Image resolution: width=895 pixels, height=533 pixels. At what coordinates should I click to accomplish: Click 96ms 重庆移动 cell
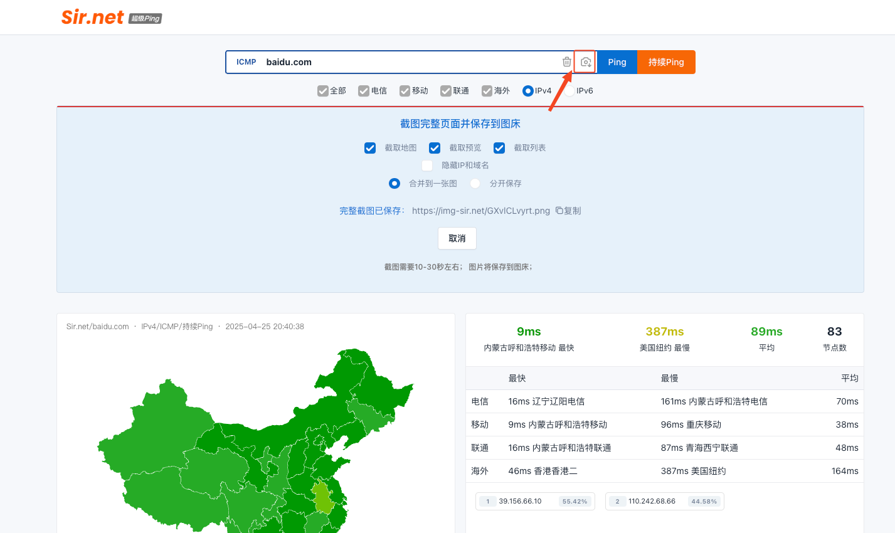(x=691, y=425)
